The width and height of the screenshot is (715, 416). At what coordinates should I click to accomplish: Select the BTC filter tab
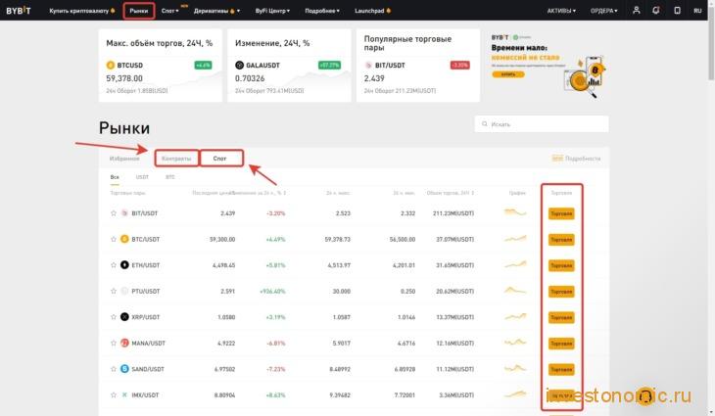pos(170,177)
